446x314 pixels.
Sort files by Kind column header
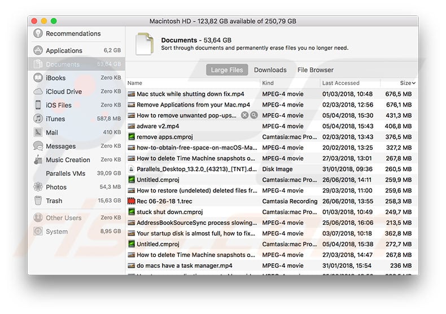coord(268,83)
